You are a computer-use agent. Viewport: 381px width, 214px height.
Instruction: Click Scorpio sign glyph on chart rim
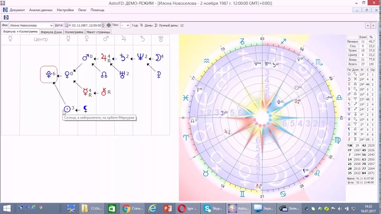coord(319,62)
